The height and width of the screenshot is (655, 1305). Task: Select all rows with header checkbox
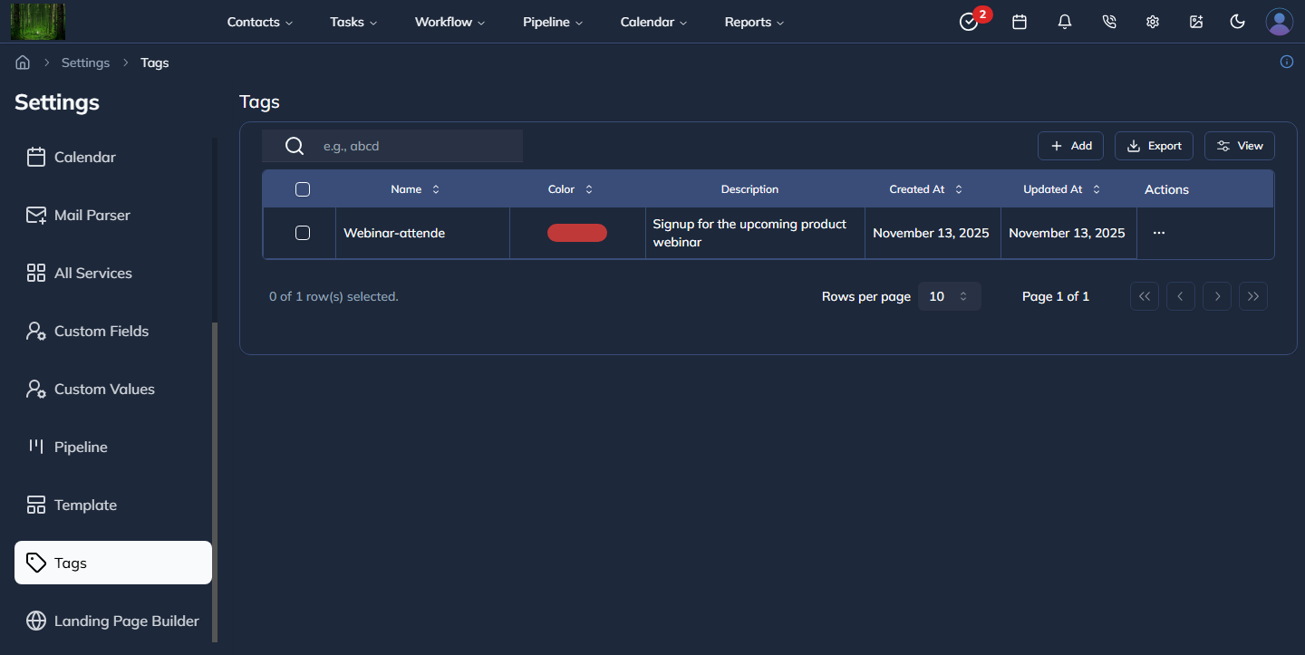pyautogui.click(x=303, y=189)
